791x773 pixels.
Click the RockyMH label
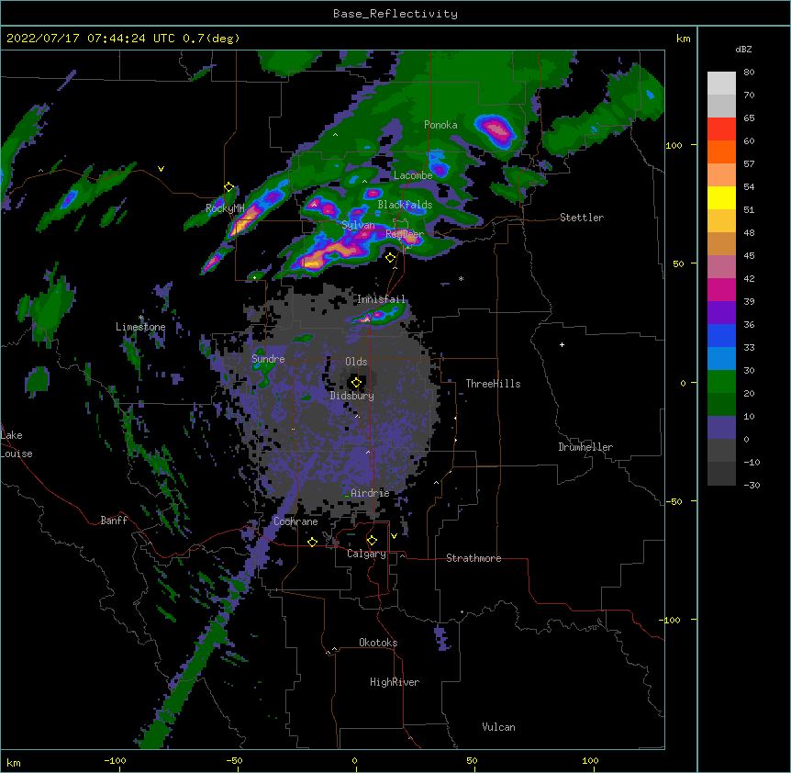coord(225,208)
